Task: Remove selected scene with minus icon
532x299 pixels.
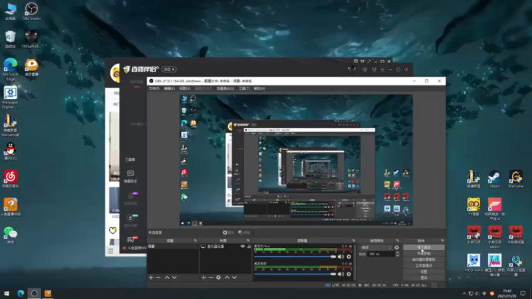Action: click(x=158, y=277)
